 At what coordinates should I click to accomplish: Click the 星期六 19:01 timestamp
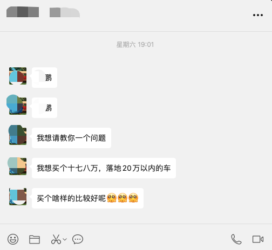click(x=135, y=45)
